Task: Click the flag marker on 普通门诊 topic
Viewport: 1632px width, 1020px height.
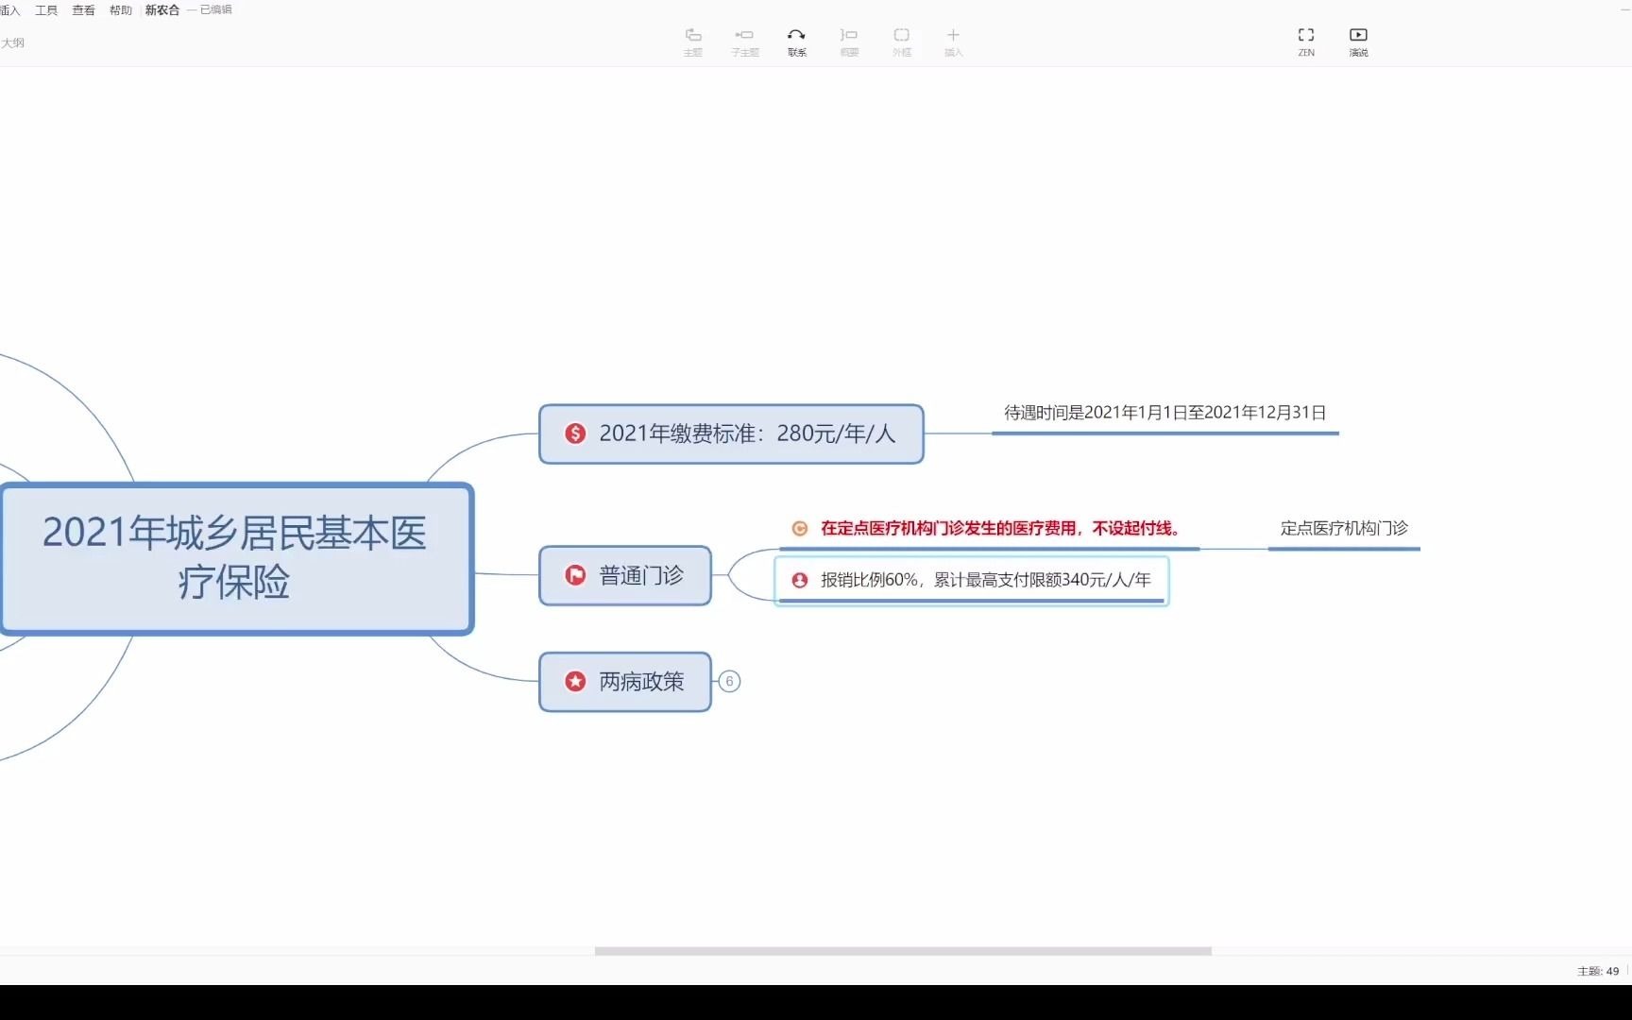Action: [x=575, y=575]
